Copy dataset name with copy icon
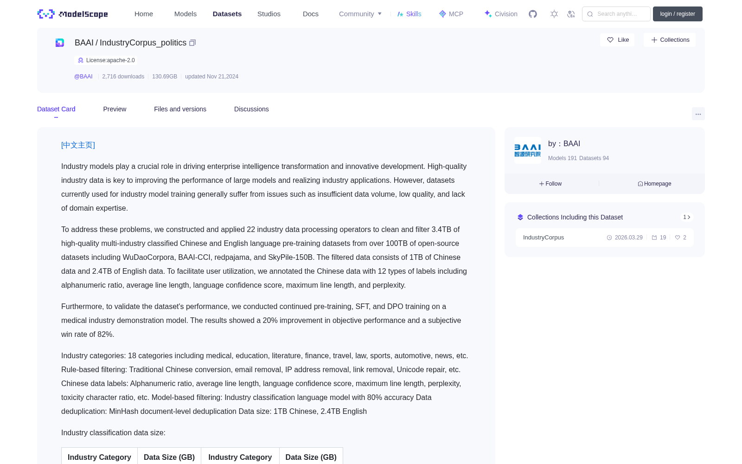The height and width of the screenshot is (464, 742). point(192,43)
